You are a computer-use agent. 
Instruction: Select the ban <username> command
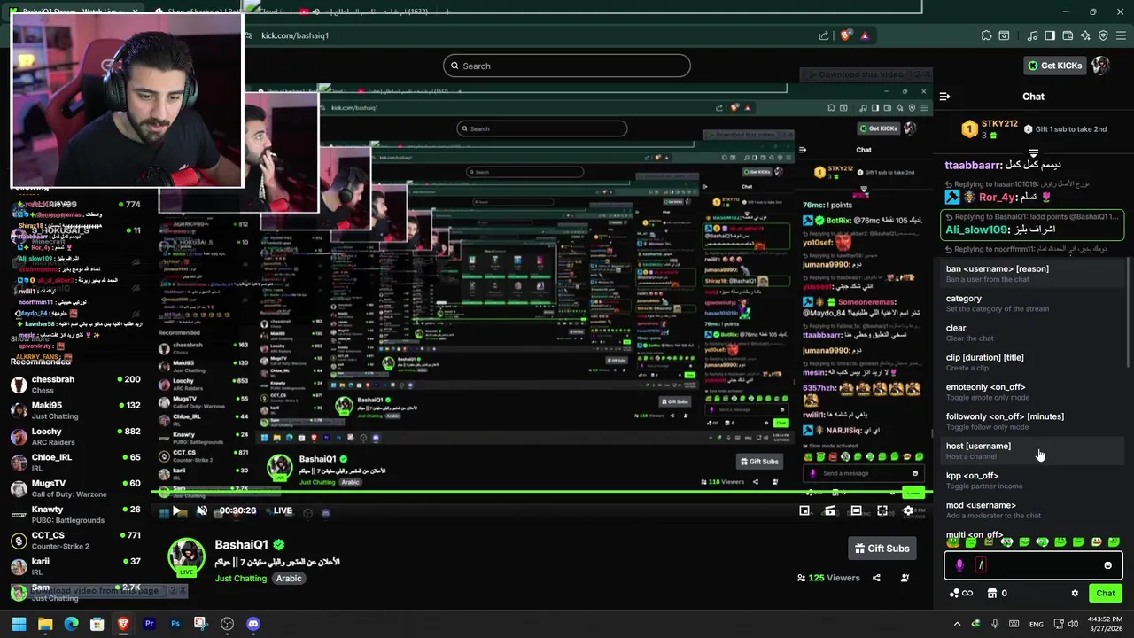click(x=1031, y=274)
